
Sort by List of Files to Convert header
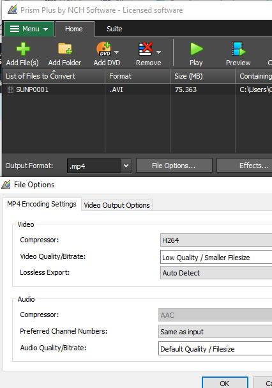pos(54,76)
